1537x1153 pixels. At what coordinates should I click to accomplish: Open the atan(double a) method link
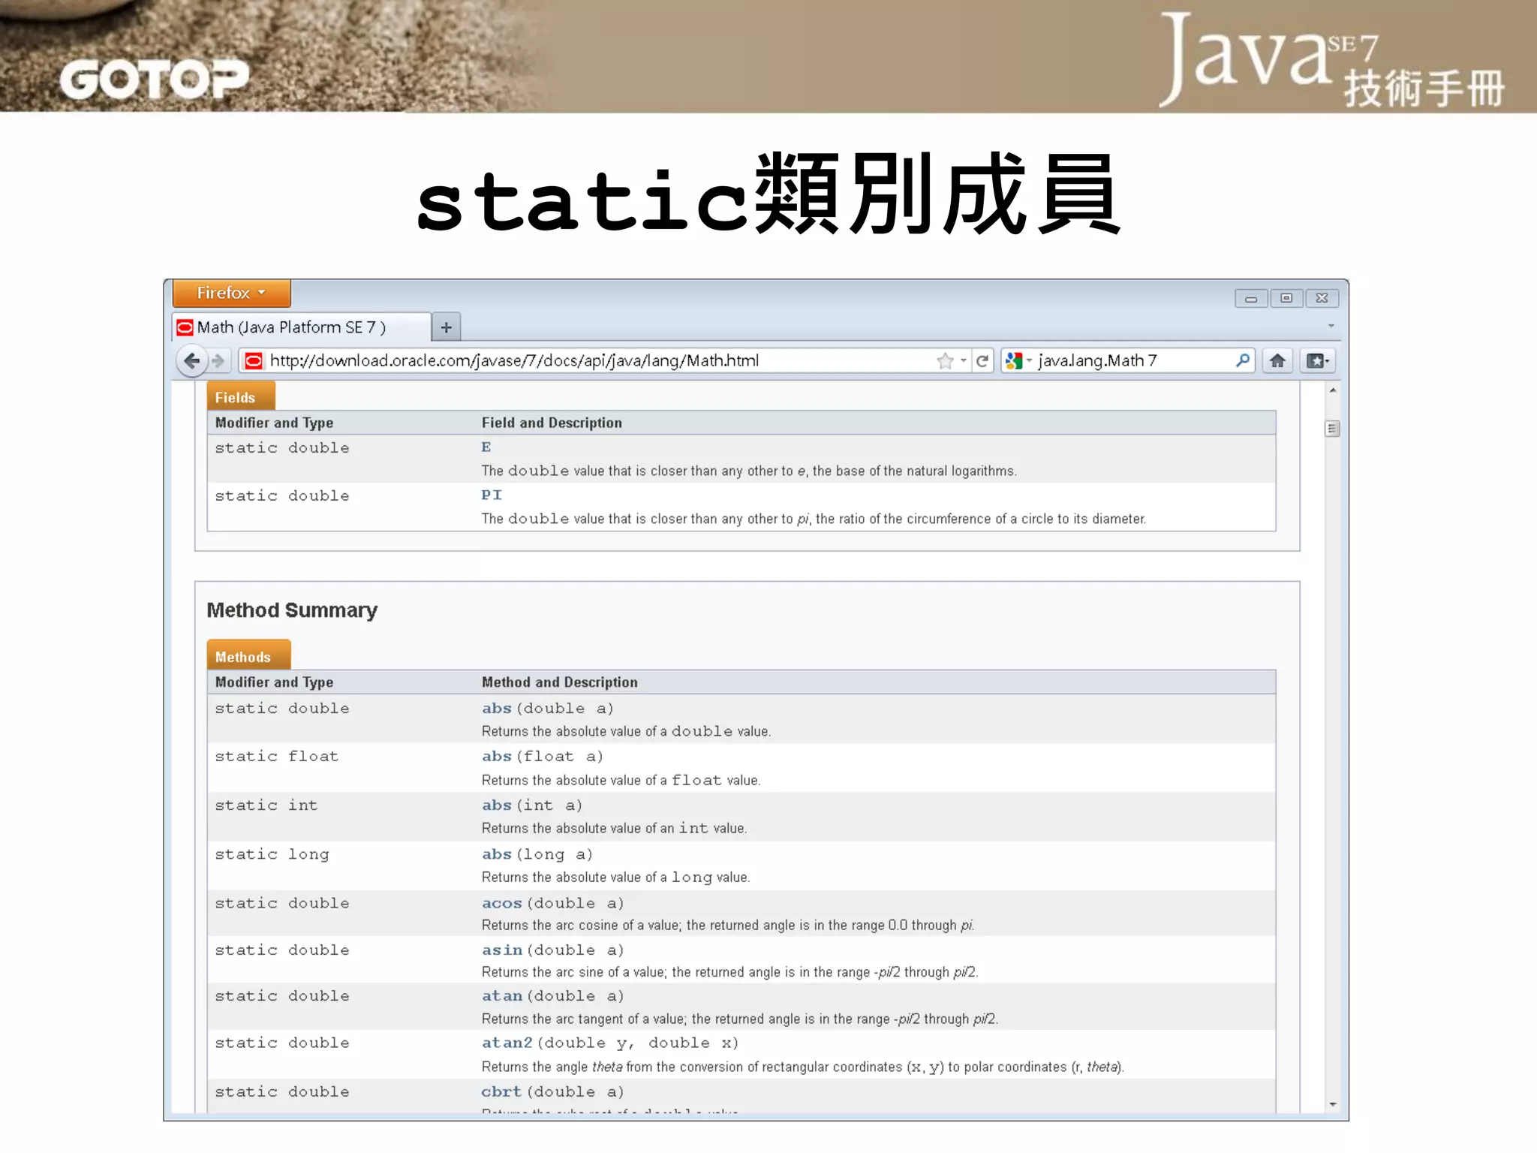[x=501, y=996]
